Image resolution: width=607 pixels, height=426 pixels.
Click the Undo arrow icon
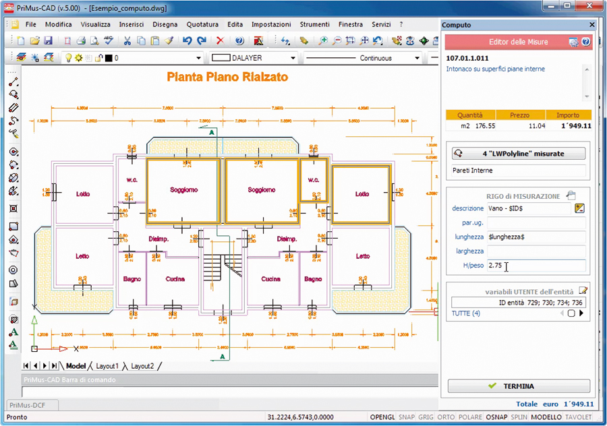(x=187, y=40)
